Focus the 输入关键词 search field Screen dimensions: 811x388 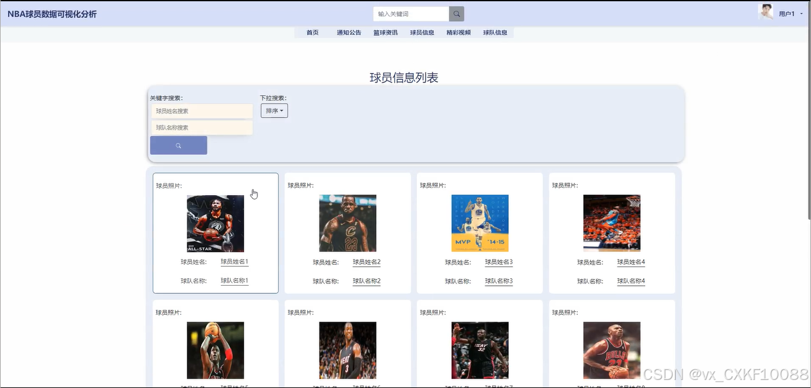(411, 14)
